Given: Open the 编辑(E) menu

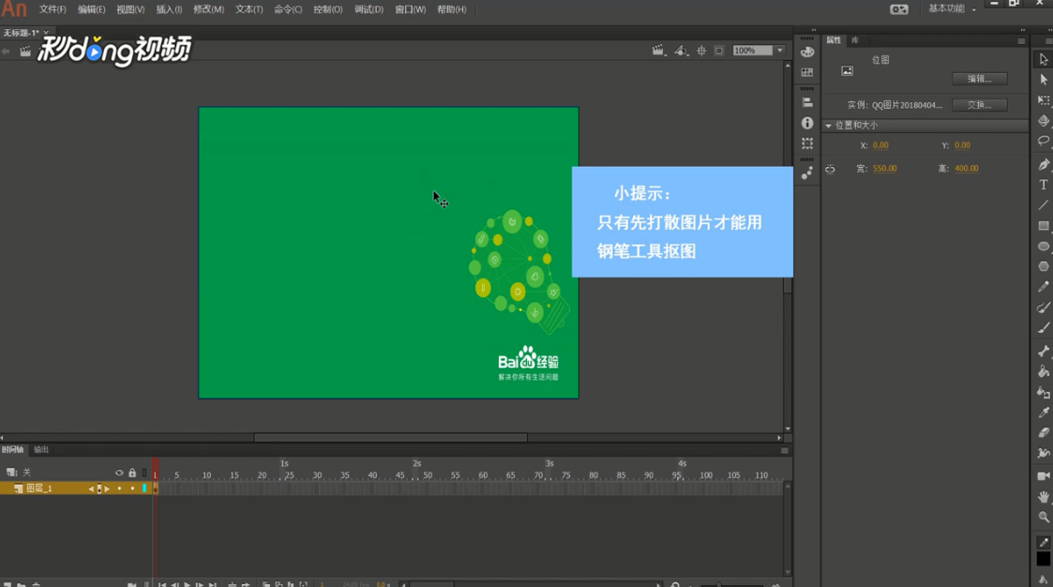Looking at the screenshot, I should coord(91,9).
